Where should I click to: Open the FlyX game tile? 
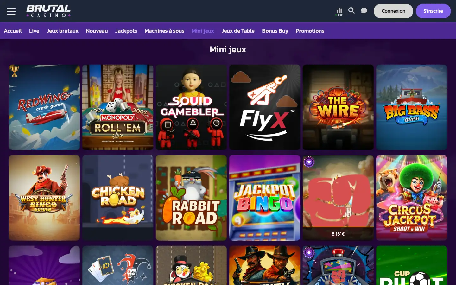pos(265,107)
